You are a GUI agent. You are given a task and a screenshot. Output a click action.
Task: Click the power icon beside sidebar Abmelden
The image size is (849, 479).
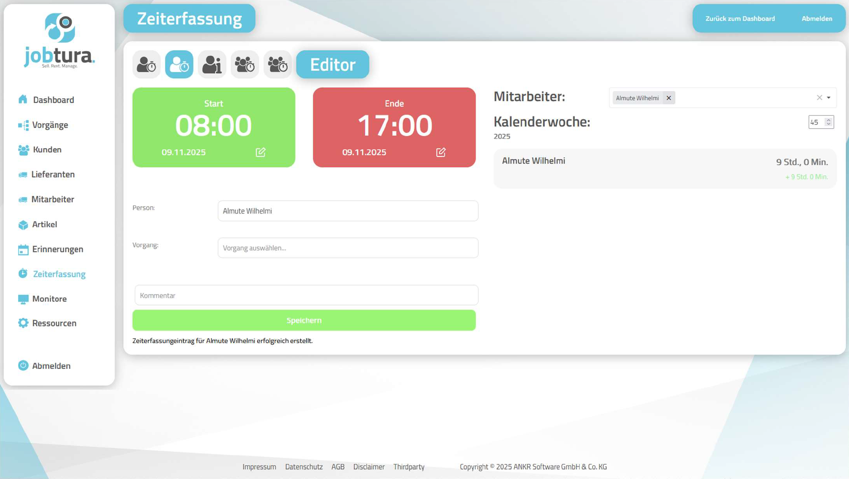pyautogui.click(x=23, y=366)
